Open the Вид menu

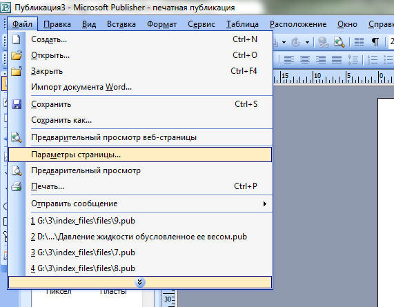pos(89,24)
